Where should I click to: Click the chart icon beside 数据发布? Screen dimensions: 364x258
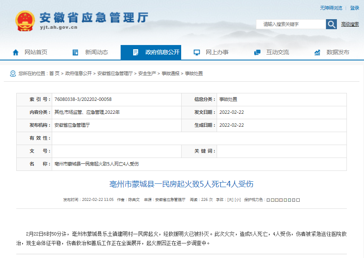click(317, 53)
